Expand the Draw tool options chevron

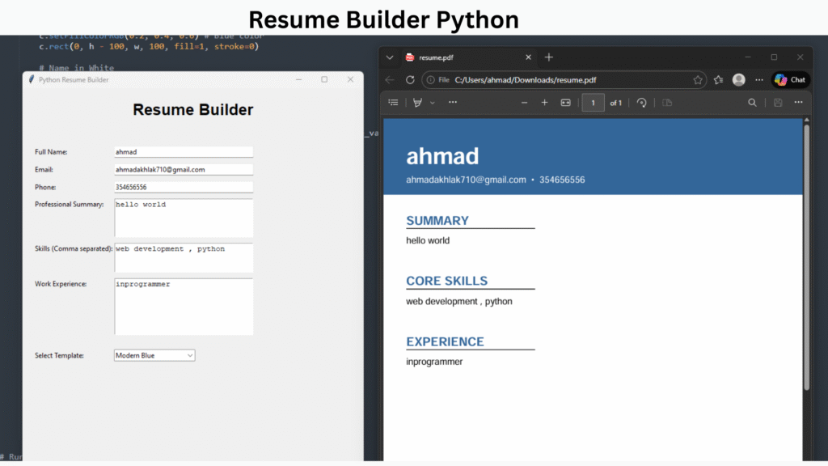click(432, 103)
